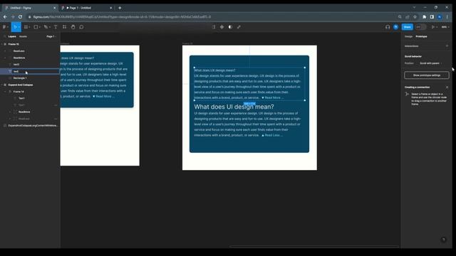Image resolution: width=456 pixels, height=256 pixels.
Task: Open the Scroll with parent position dropdown
Action: [430, 63]
